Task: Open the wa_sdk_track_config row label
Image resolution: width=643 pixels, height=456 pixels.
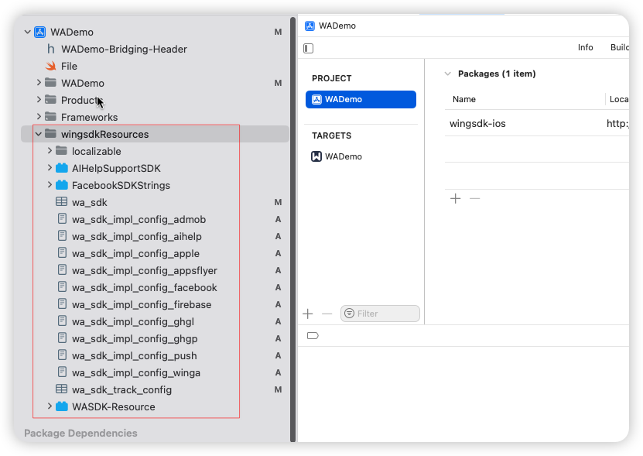Action: pos(121,389)
